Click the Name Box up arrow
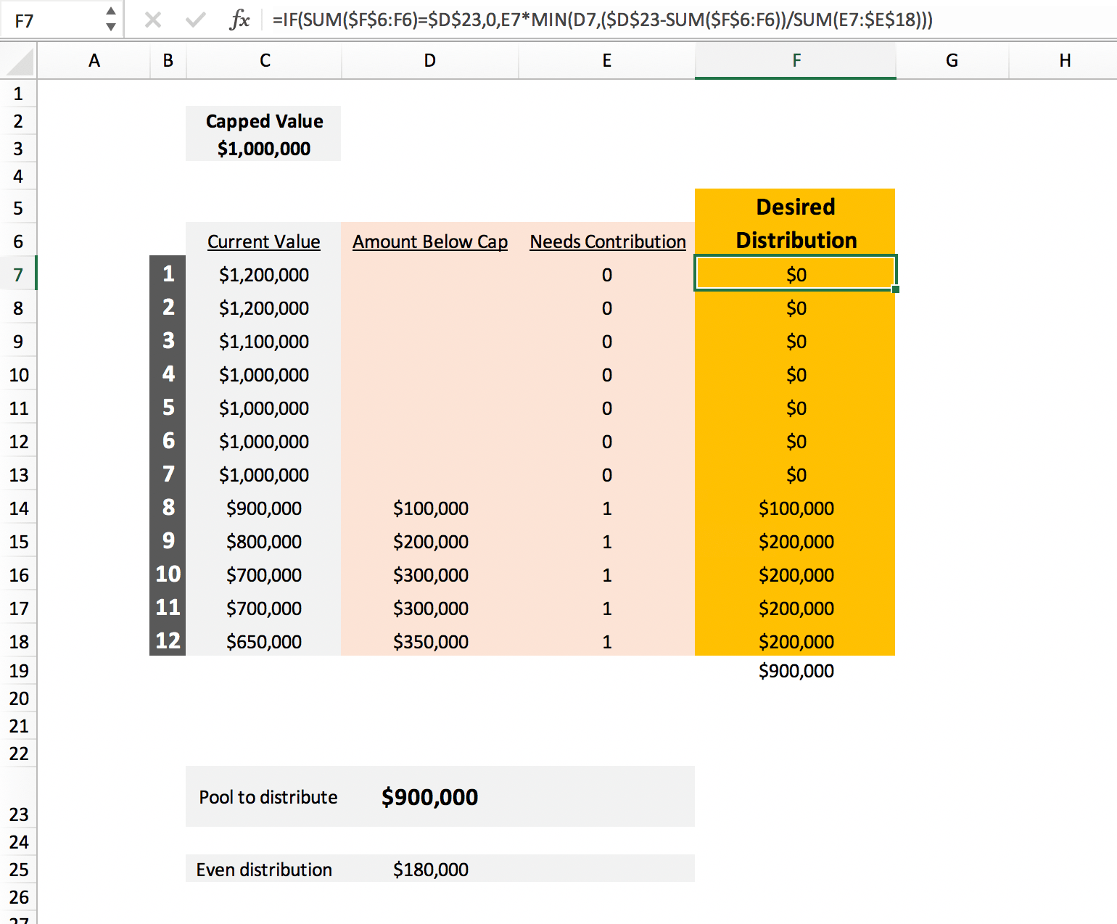The image size is (1117, 924). pos(110,12)
